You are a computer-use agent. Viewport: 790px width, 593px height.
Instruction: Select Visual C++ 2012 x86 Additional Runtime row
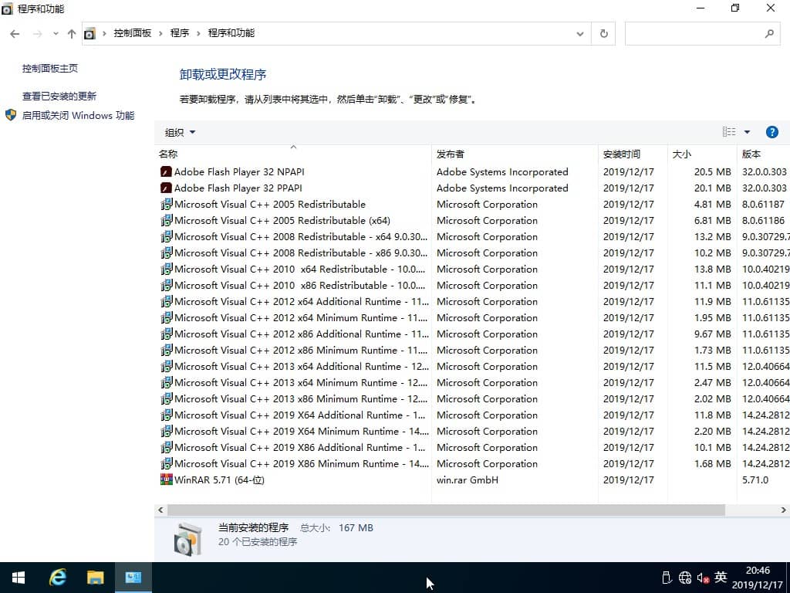[472, 334]
